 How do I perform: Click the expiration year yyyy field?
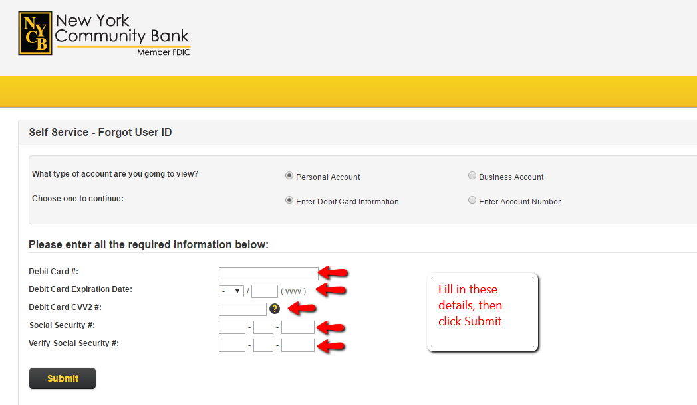(264, 291)
